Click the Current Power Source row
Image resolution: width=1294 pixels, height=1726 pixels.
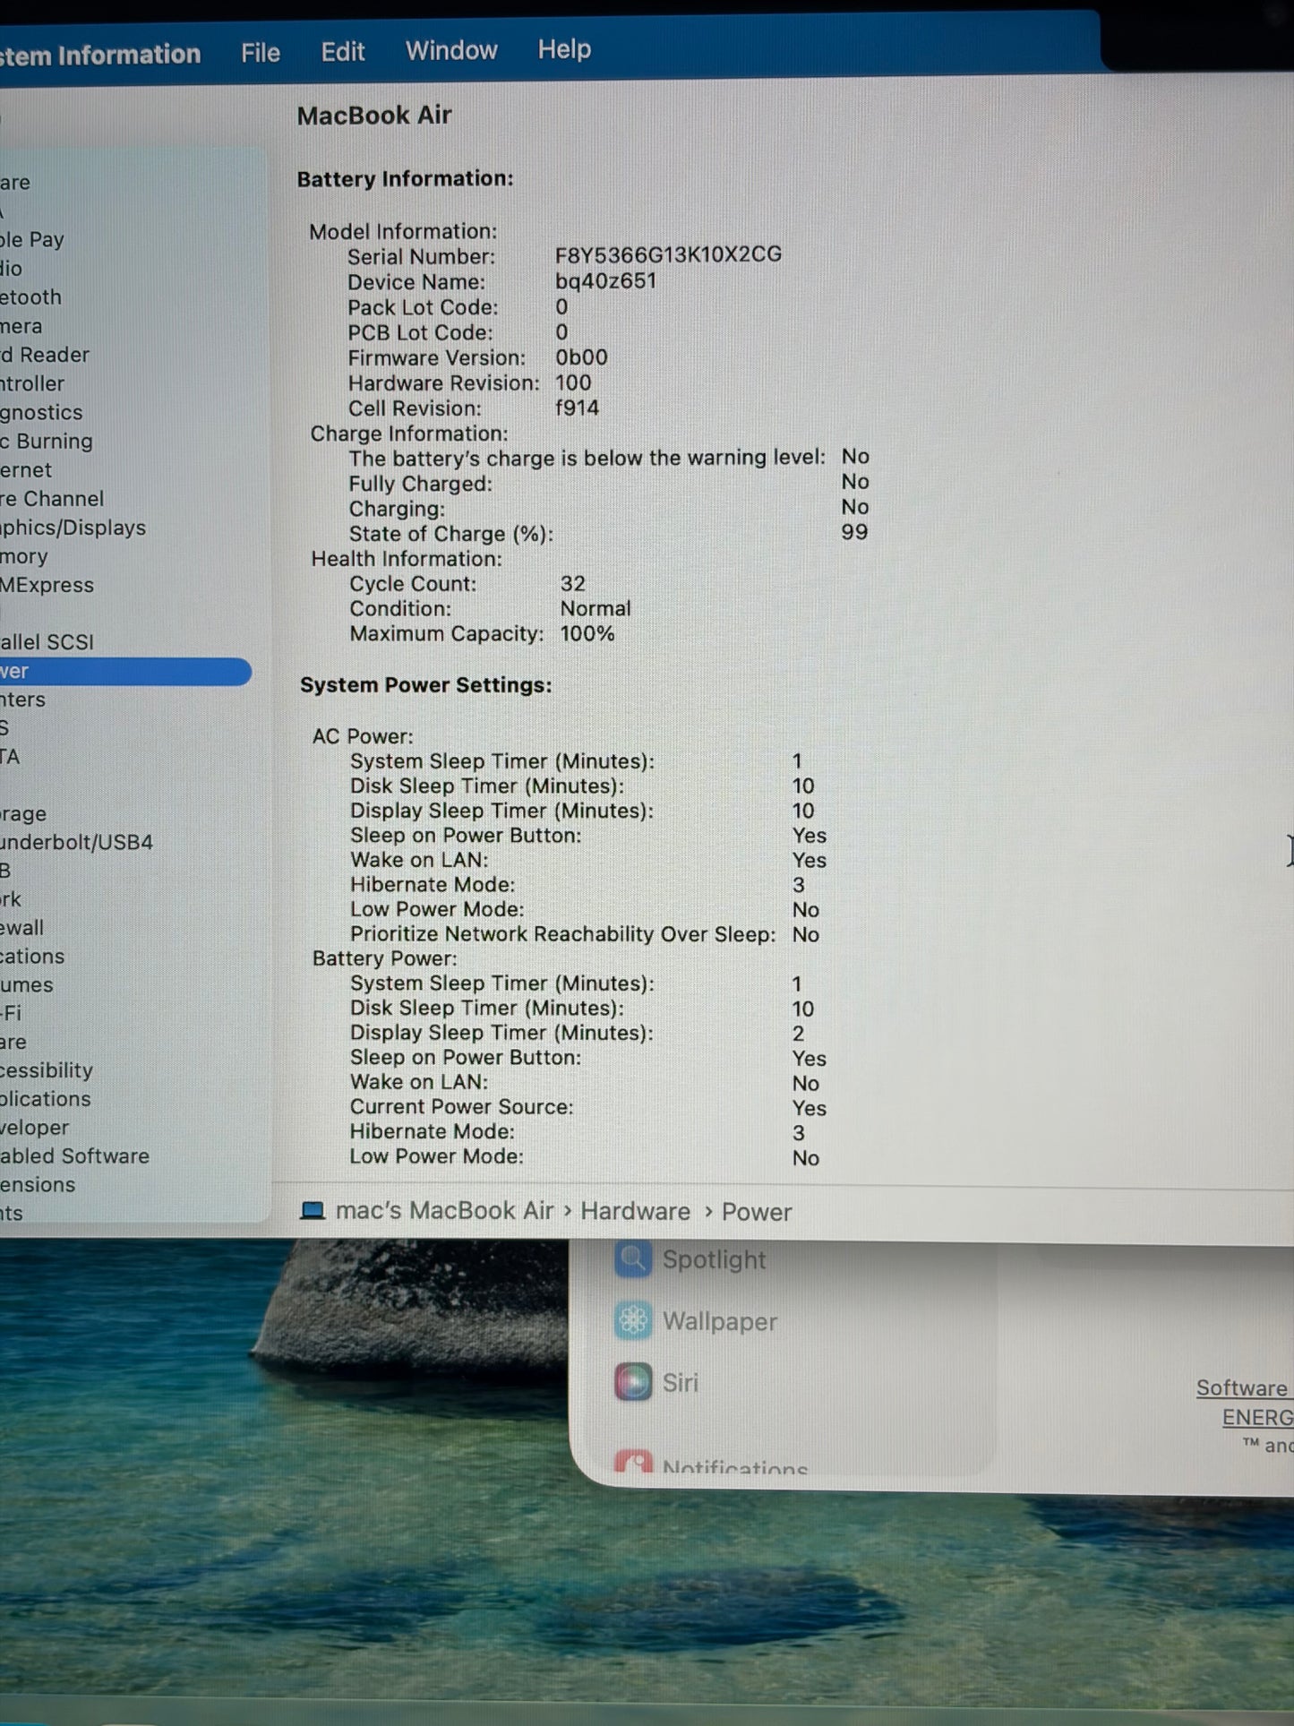tap(587, 1107)
